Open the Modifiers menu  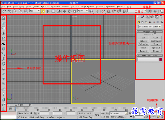[45, 7]
